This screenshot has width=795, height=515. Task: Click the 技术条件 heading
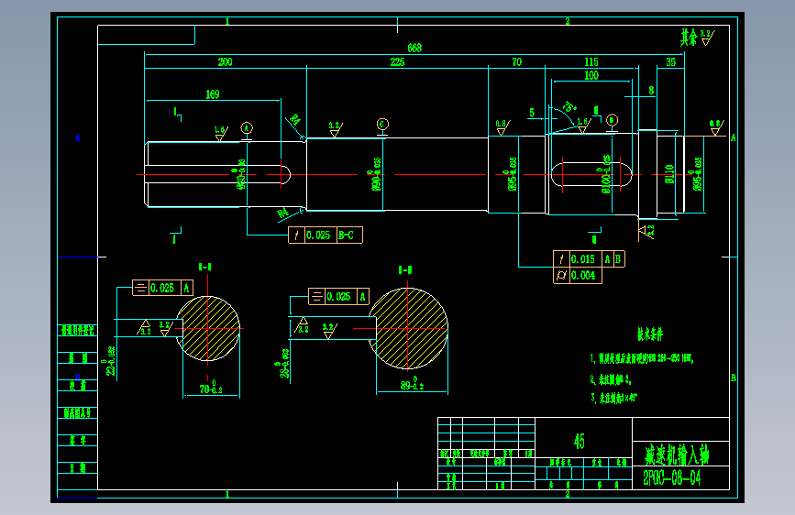(x=650, y=334)
